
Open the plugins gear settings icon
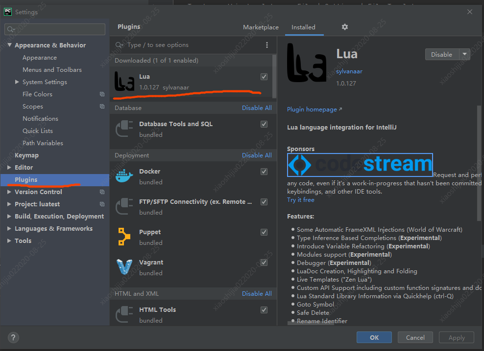(x=345, y=27)
